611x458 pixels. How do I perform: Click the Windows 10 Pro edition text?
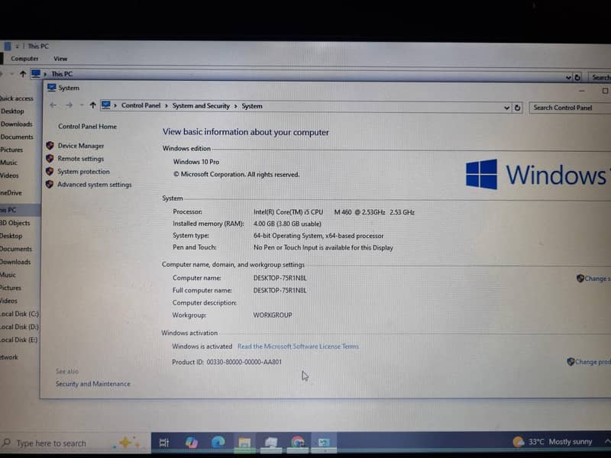point(196,162)
